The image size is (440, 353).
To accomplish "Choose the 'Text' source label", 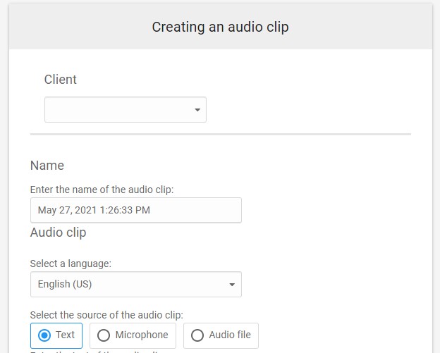I will (65, 335).
